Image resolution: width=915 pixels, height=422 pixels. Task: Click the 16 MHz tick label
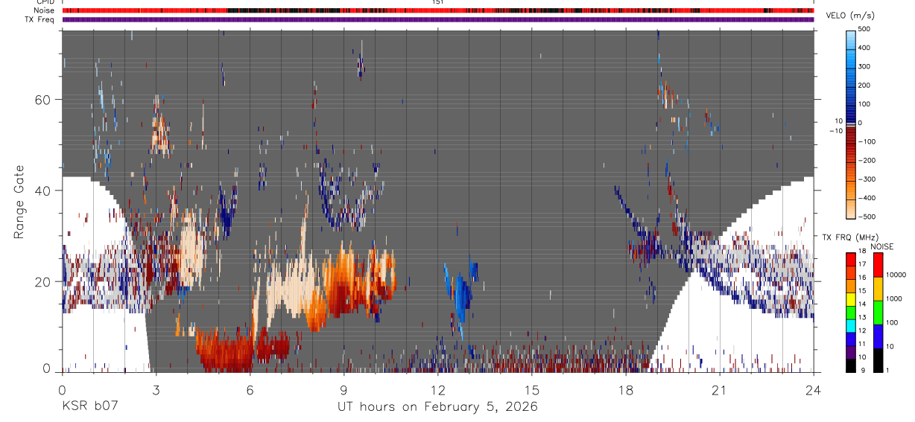point(862,278)
